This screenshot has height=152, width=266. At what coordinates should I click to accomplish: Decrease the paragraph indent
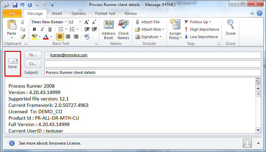[x=87, y=29]
